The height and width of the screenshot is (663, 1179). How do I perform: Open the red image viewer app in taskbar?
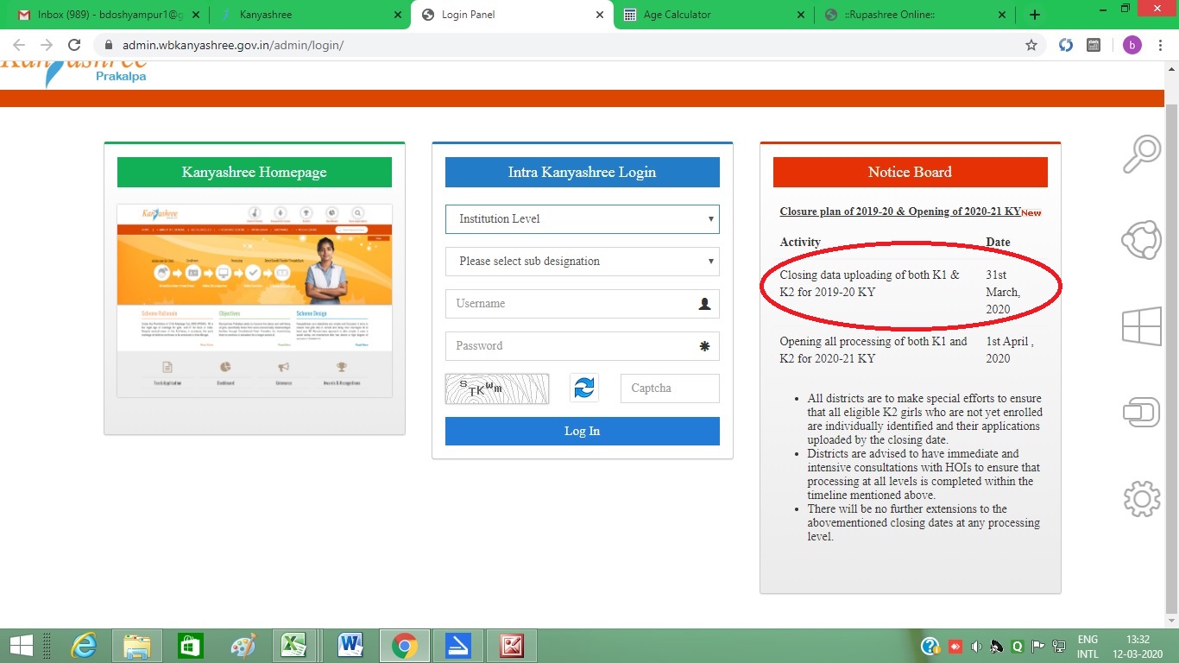512,646
